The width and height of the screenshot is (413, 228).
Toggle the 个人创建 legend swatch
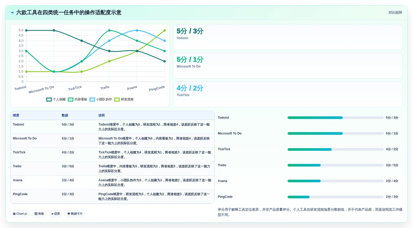click(x=49, y=100)
